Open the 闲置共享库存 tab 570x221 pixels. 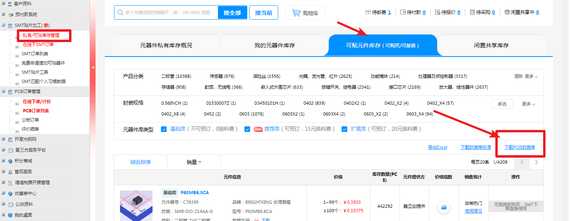(x=491, y=45)
